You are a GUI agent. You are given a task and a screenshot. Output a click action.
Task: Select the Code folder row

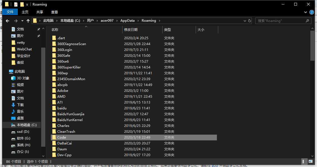point(134,137)
